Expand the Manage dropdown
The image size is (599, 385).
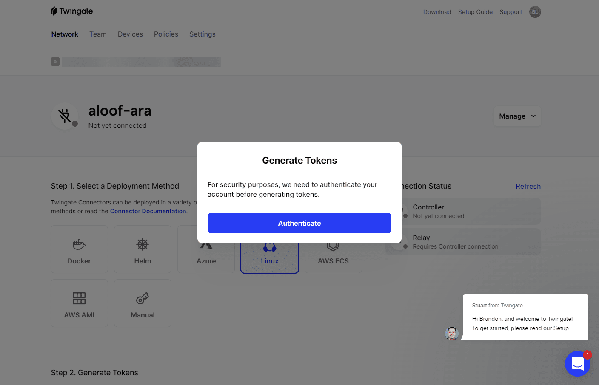tap(517, 116)
